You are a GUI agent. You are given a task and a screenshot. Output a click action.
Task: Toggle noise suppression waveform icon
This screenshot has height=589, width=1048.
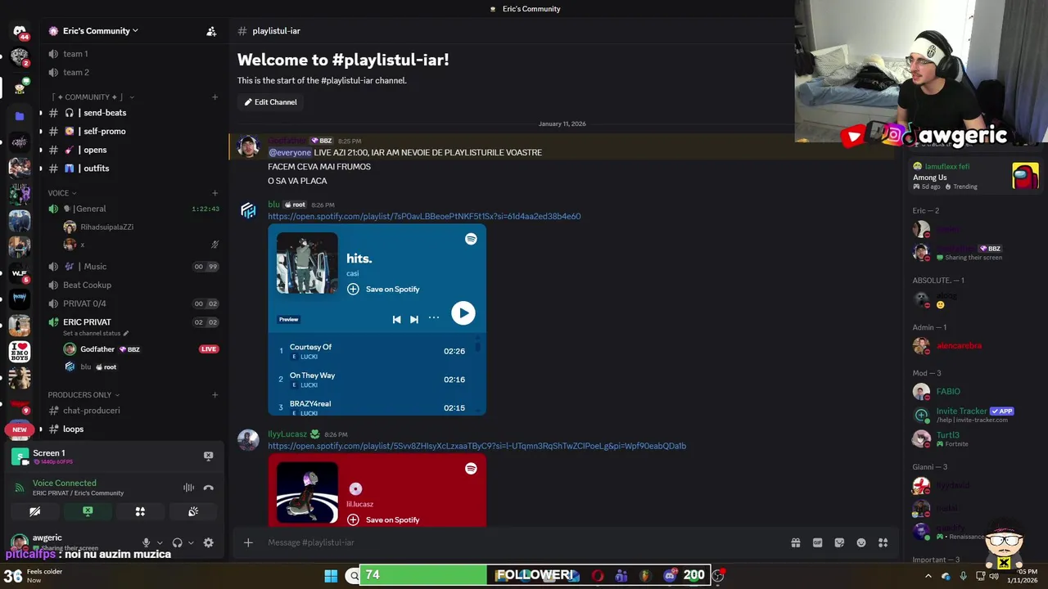(189, 488)
